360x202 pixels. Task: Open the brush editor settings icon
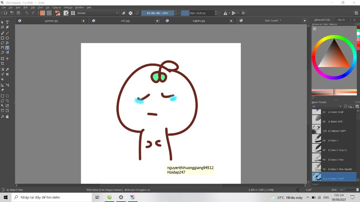[66, 13]
